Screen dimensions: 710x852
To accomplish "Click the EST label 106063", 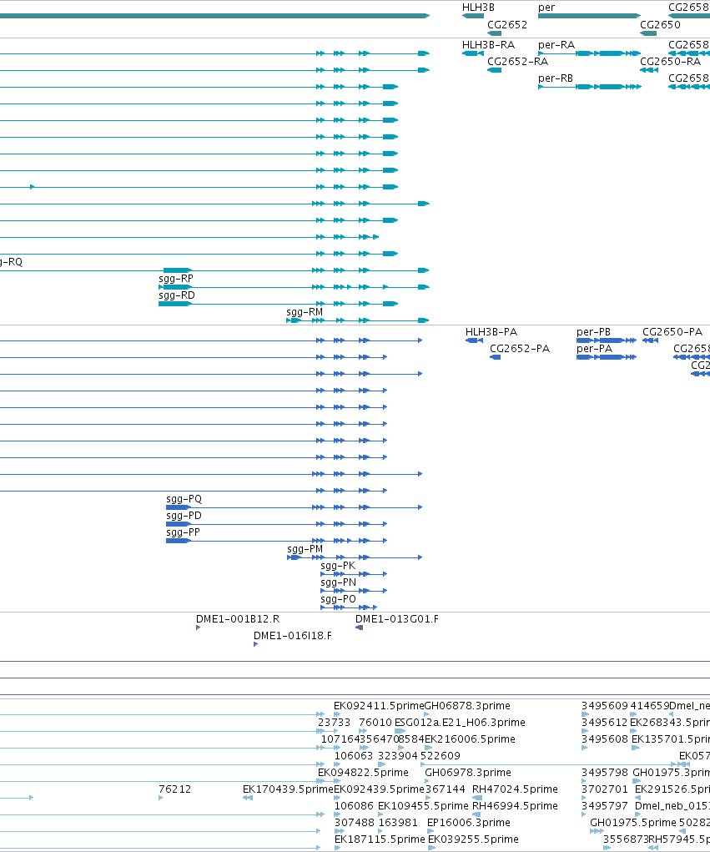I will 354,756.
